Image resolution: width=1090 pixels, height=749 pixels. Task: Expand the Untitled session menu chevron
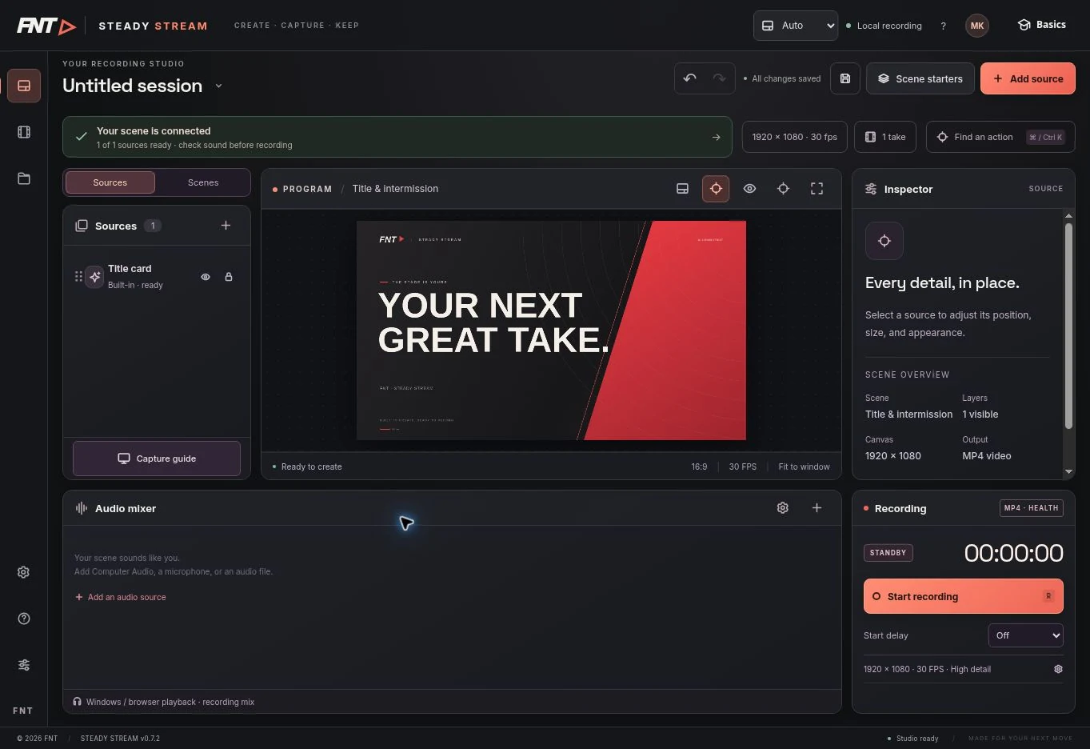[x=218, y=86]
